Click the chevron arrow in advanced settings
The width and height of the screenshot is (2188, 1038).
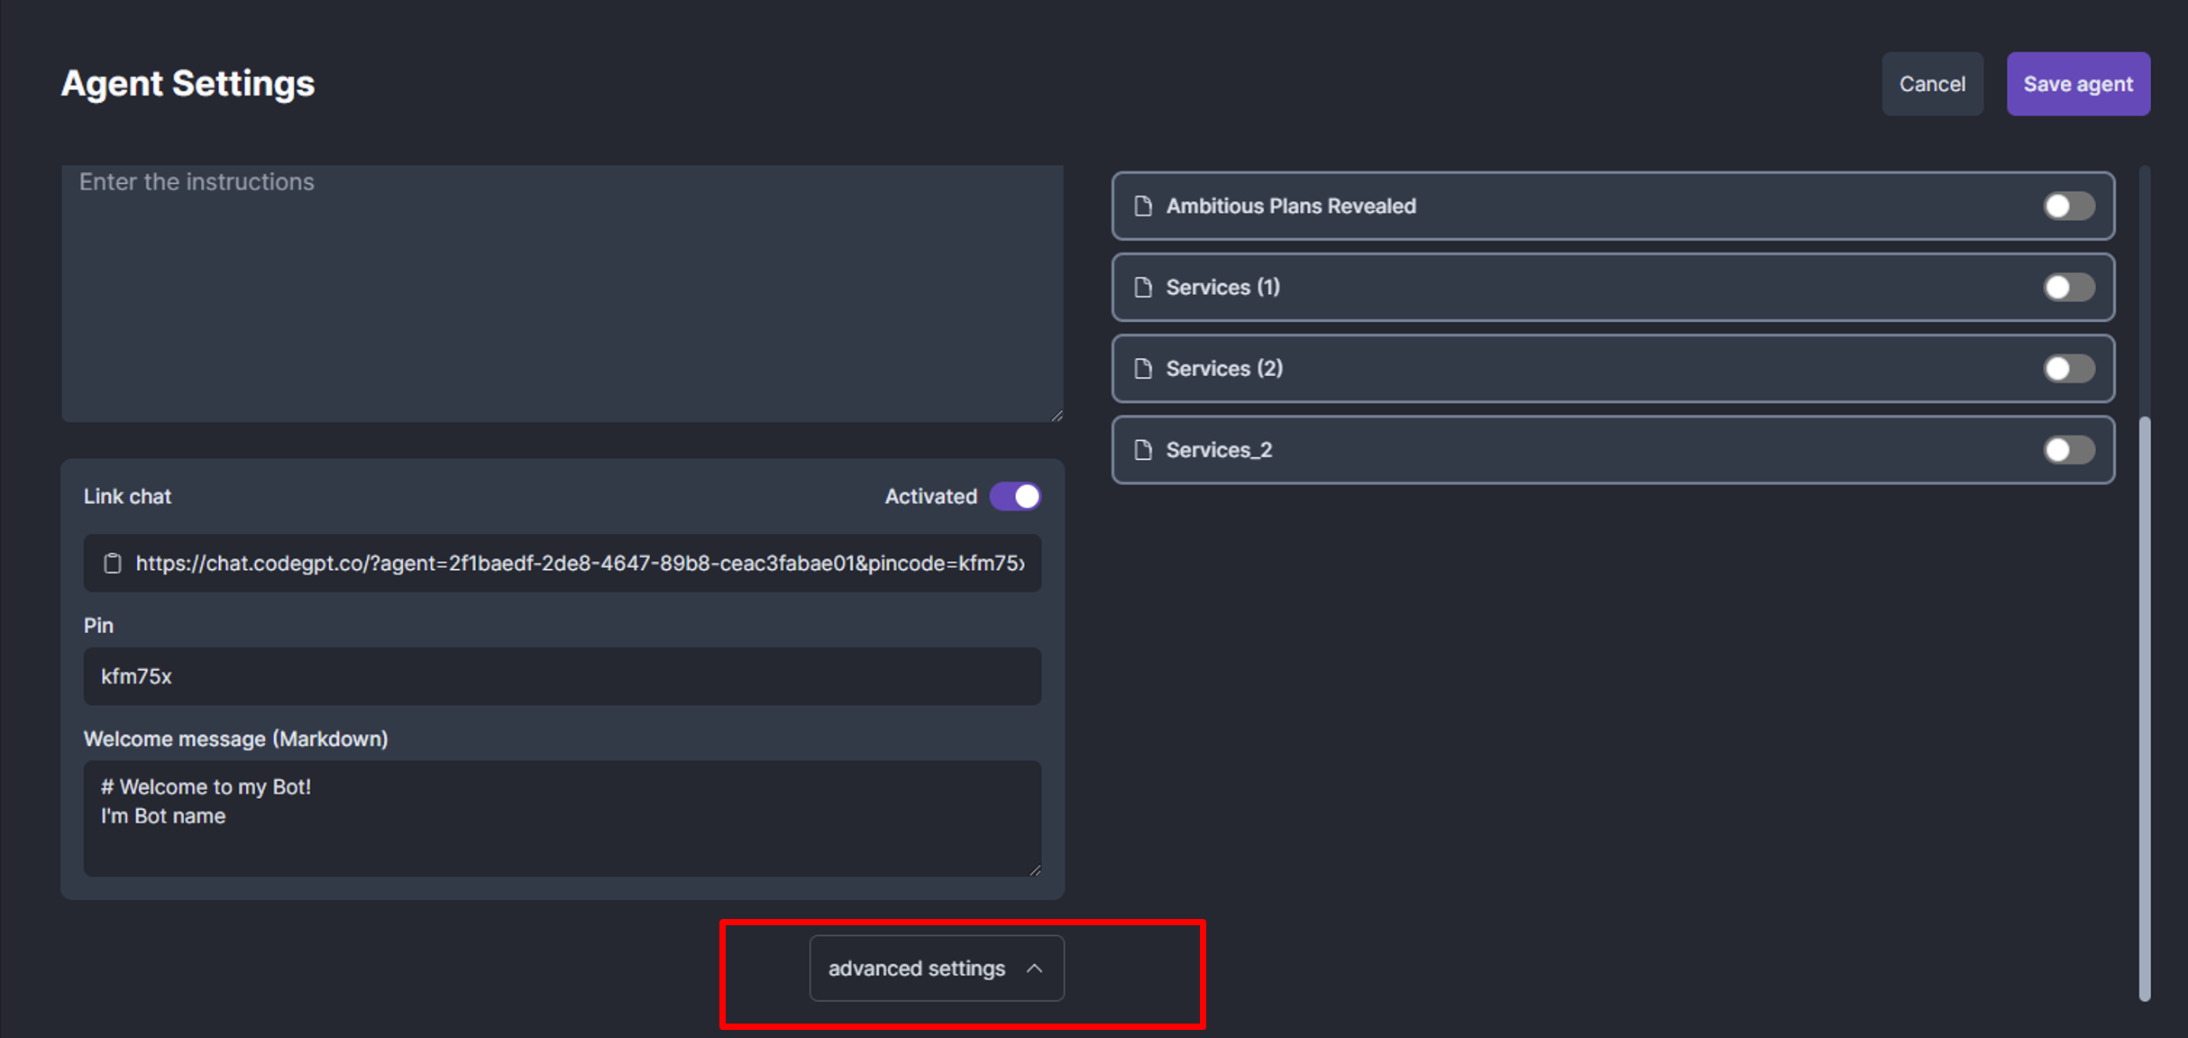(x=1035, y=969)
